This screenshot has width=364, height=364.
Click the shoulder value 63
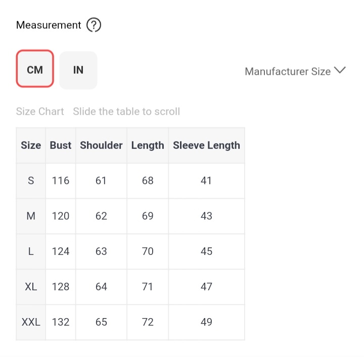point(101,251)
